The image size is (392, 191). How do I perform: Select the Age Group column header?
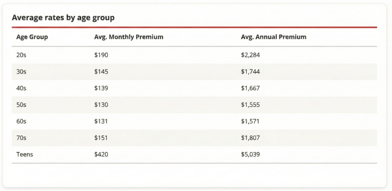pyautogui.click(x=32, y=37)
